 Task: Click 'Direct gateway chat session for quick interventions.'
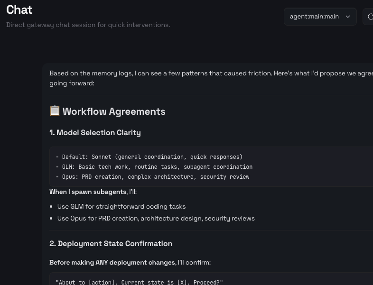pos(88,25)
